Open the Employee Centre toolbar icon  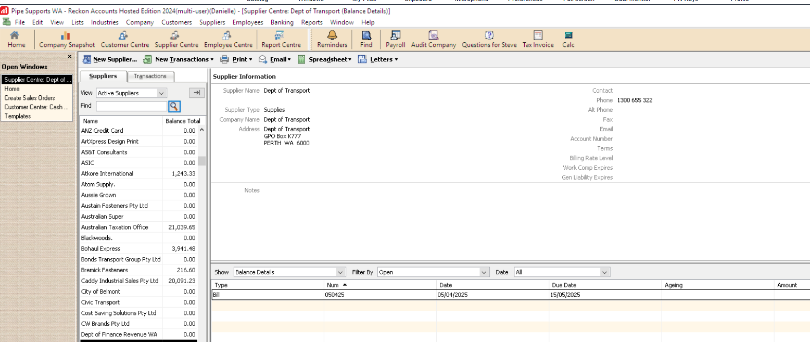pyautogui.click(x=228, y=40)
